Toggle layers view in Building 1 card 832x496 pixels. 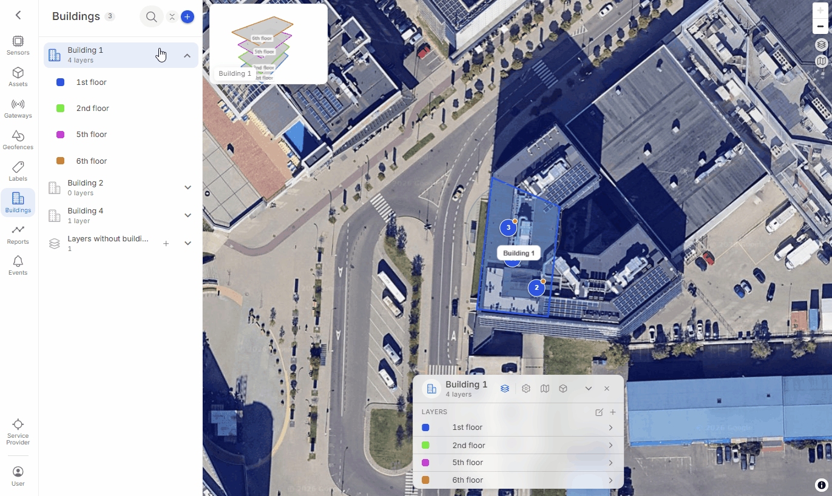(x=505, y=389)
